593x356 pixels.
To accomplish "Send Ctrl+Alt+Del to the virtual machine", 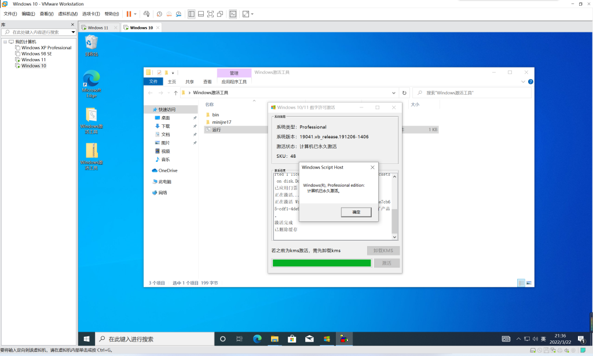I will click(x=147, y=14).
